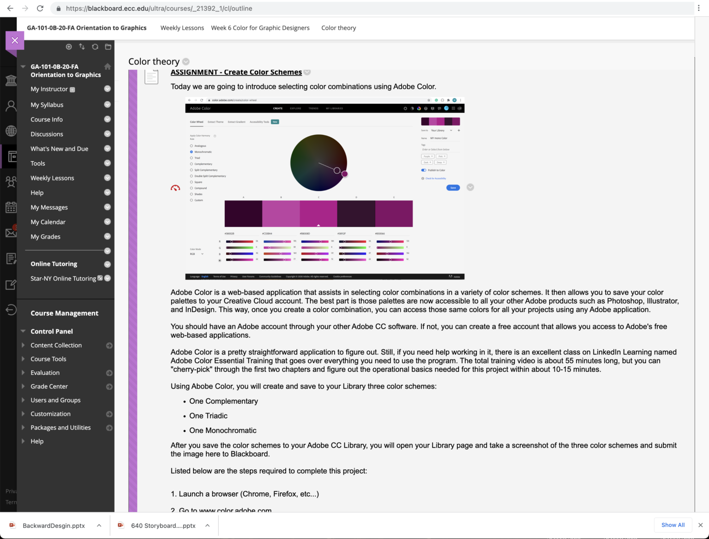
Task: Click Week 6 Color for Graphic Designers breadcrumb
Action: coord(260,28)
